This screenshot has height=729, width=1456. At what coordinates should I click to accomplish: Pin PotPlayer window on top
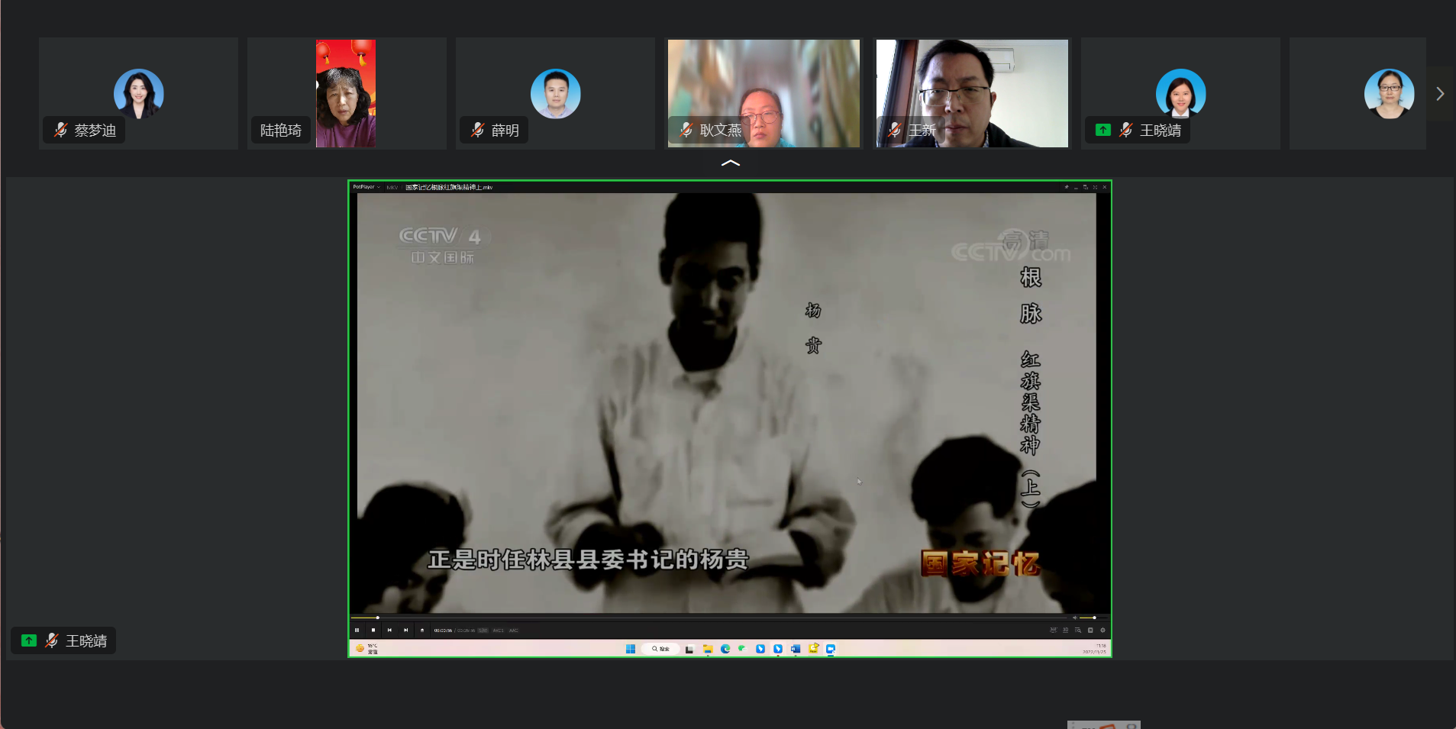(x=1067, y=187)
